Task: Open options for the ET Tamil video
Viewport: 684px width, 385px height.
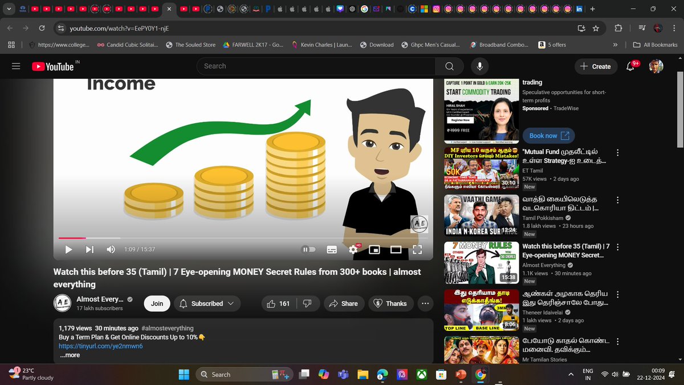Action: 617,154
